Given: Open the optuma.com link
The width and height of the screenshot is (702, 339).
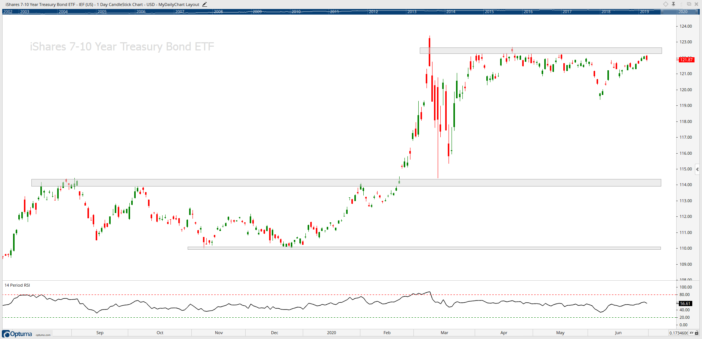Looking at the screenshot, I should click(43, 335).
